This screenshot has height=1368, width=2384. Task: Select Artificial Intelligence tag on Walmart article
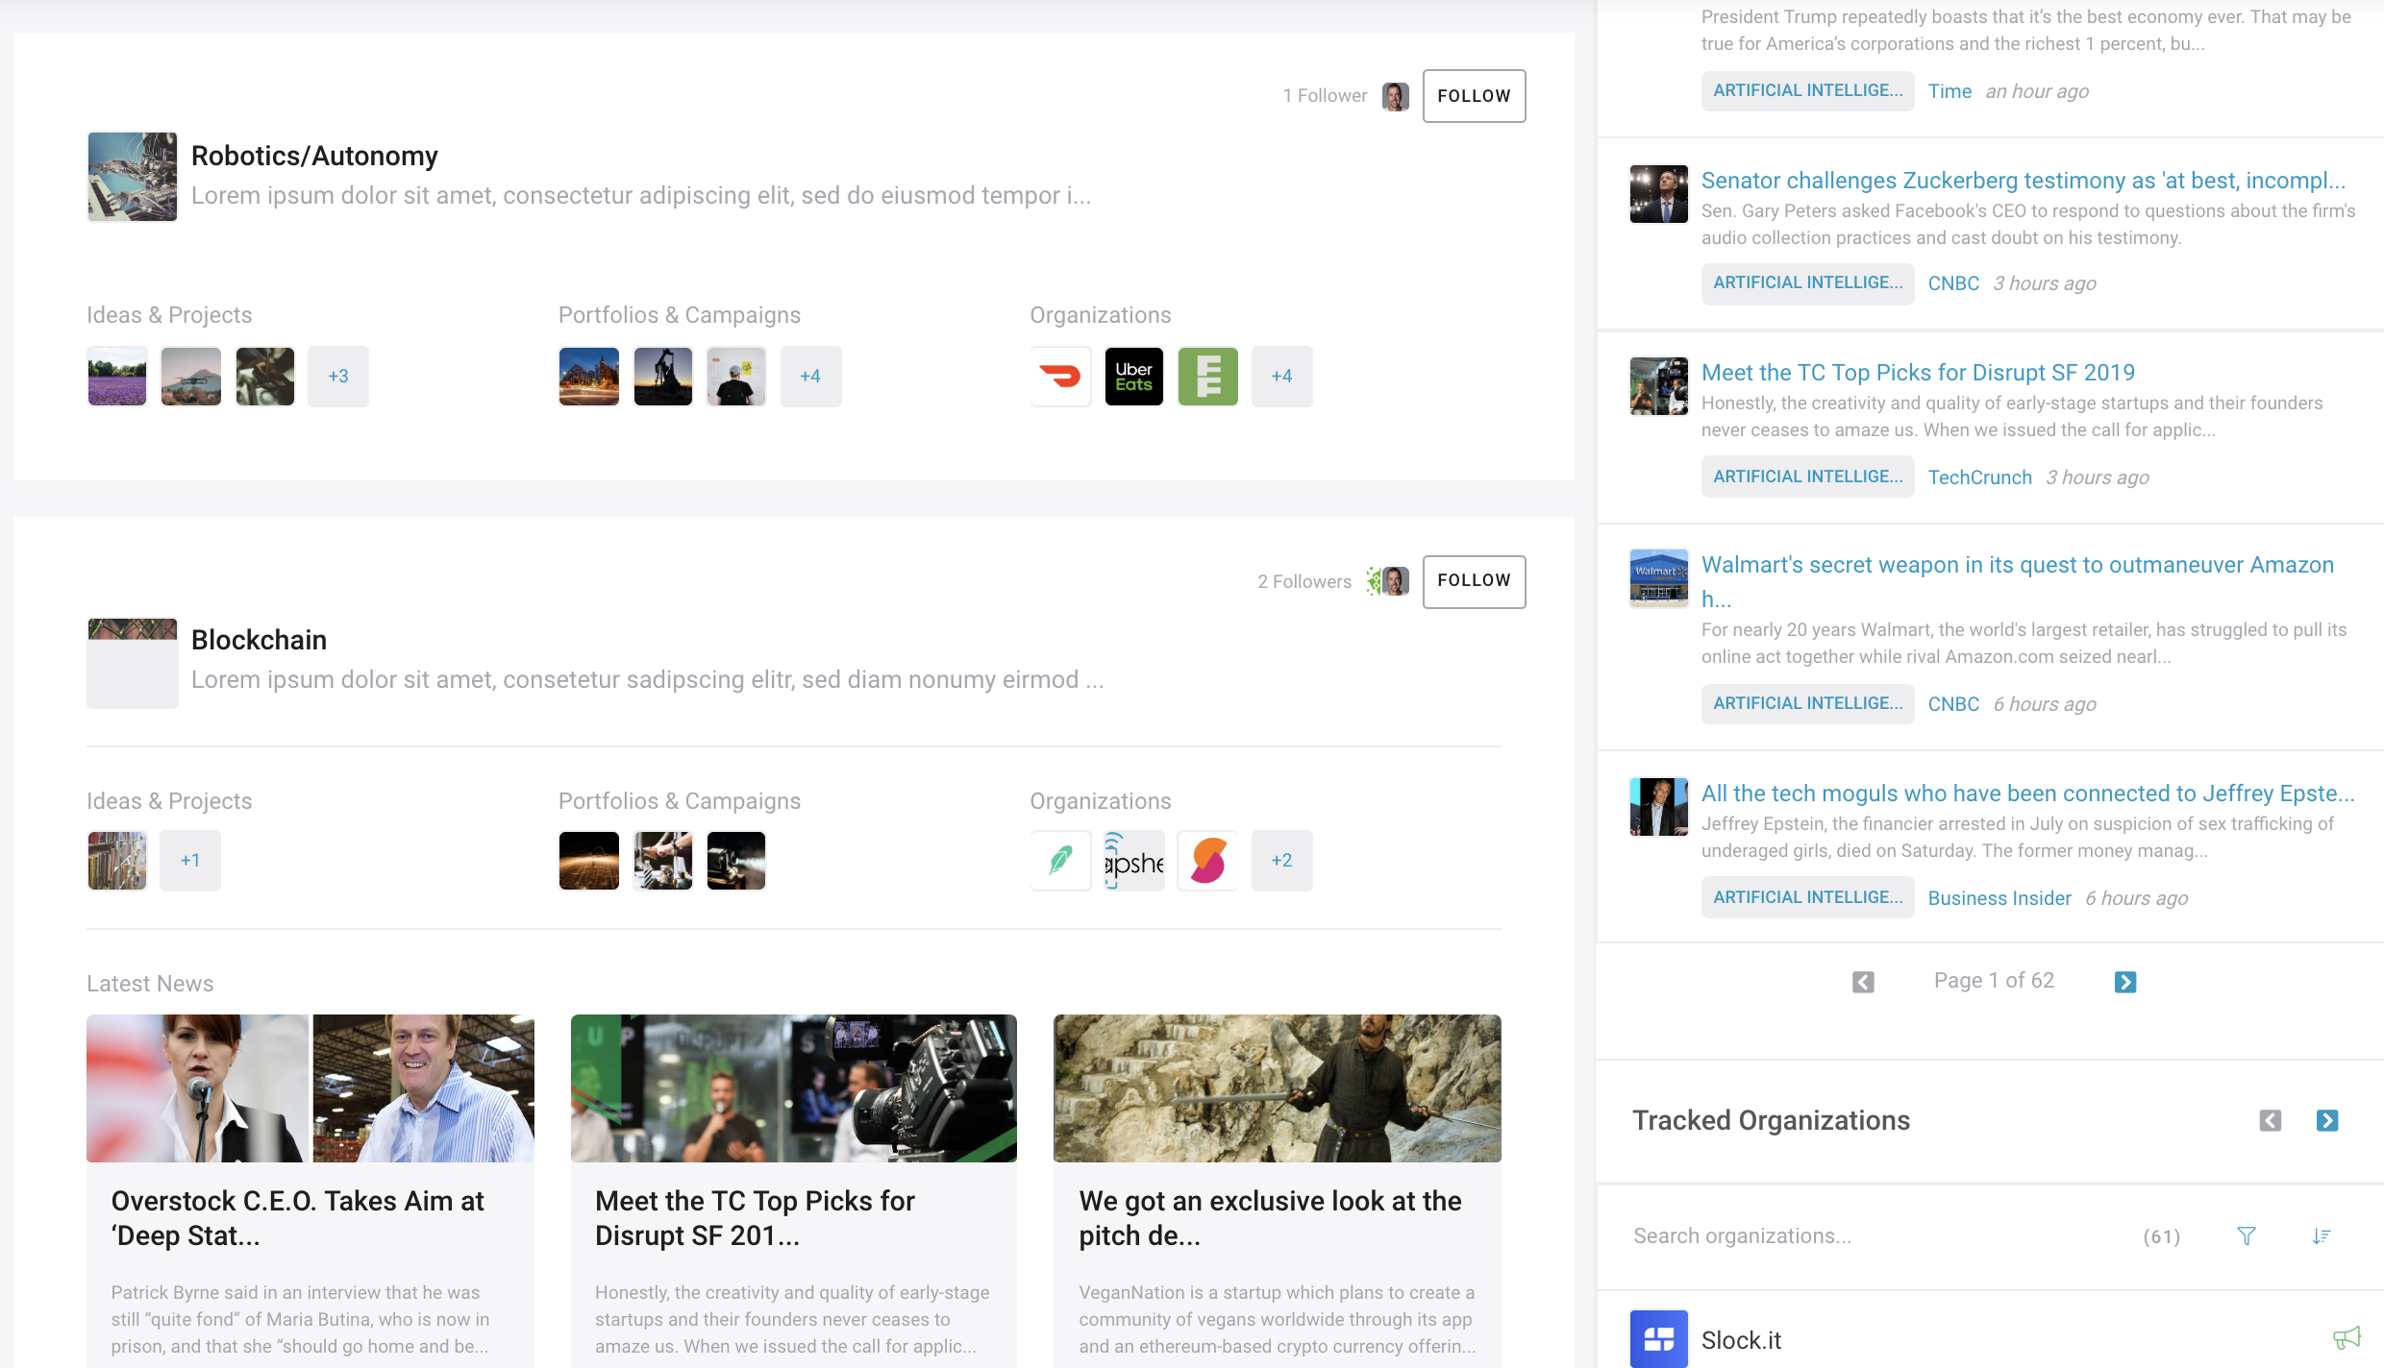[x=1808, y=704]
